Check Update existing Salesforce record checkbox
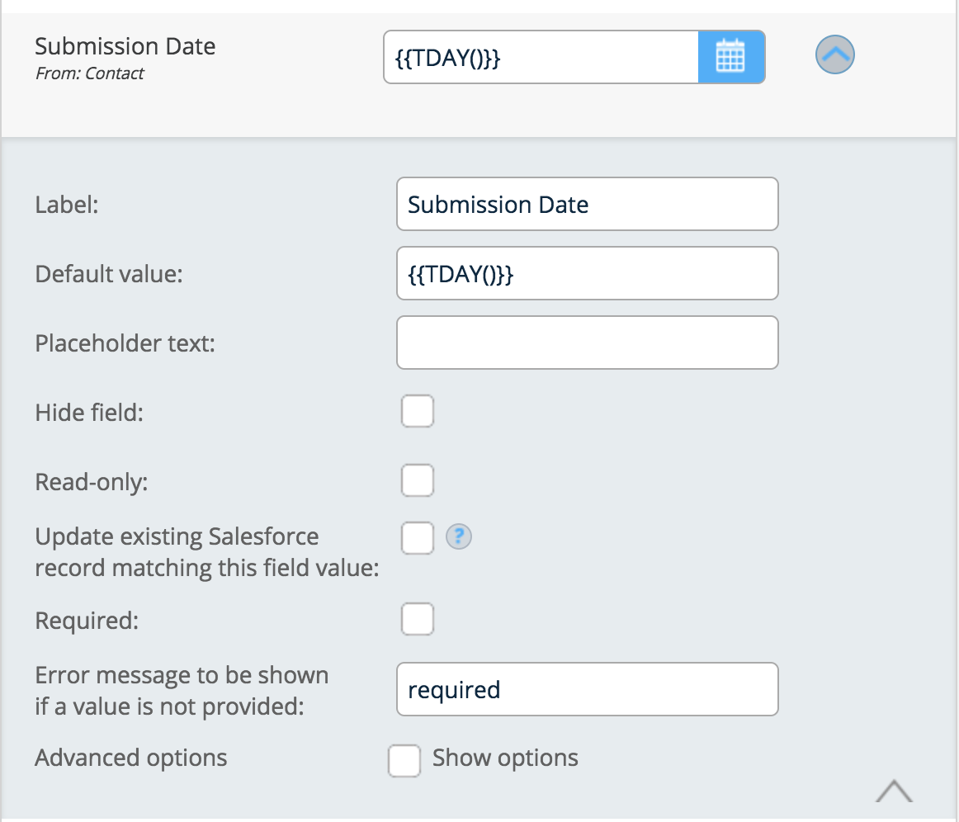The width and height of the screenshot is (959, 822). [x=418, y=538]
